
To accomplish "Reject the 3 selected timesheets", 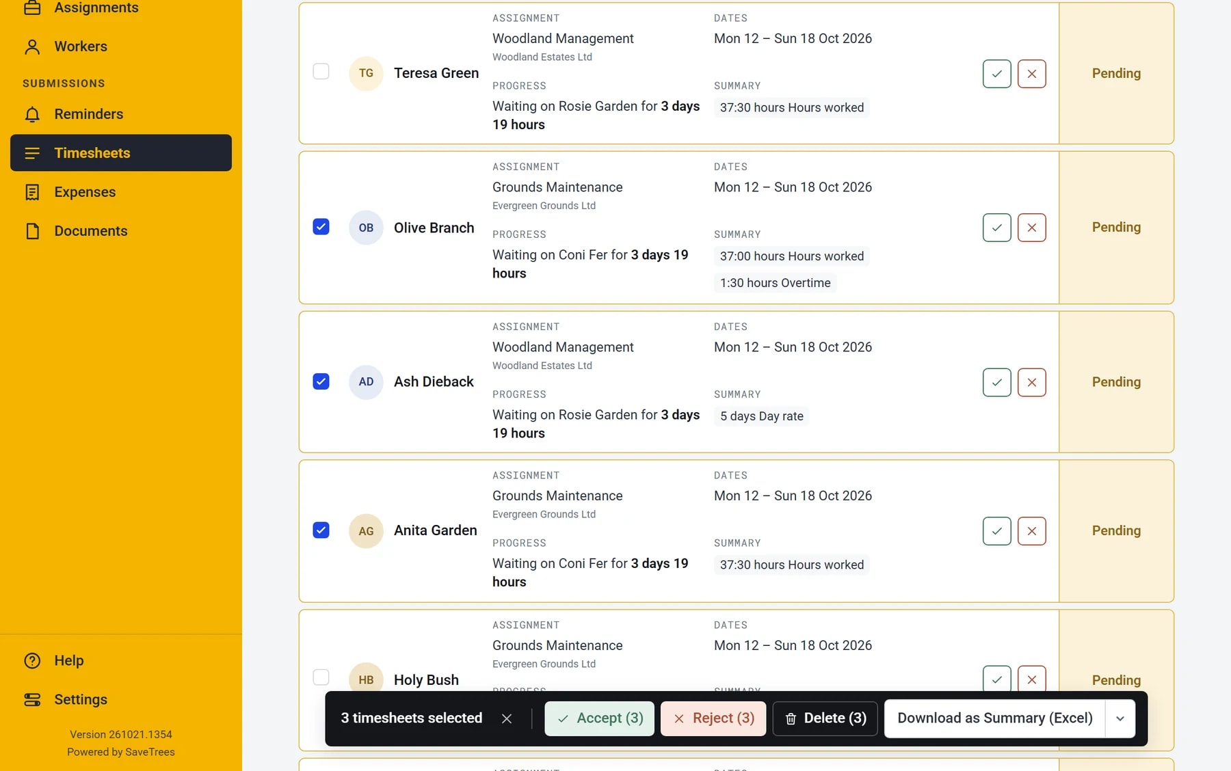I will coord(713,718).
